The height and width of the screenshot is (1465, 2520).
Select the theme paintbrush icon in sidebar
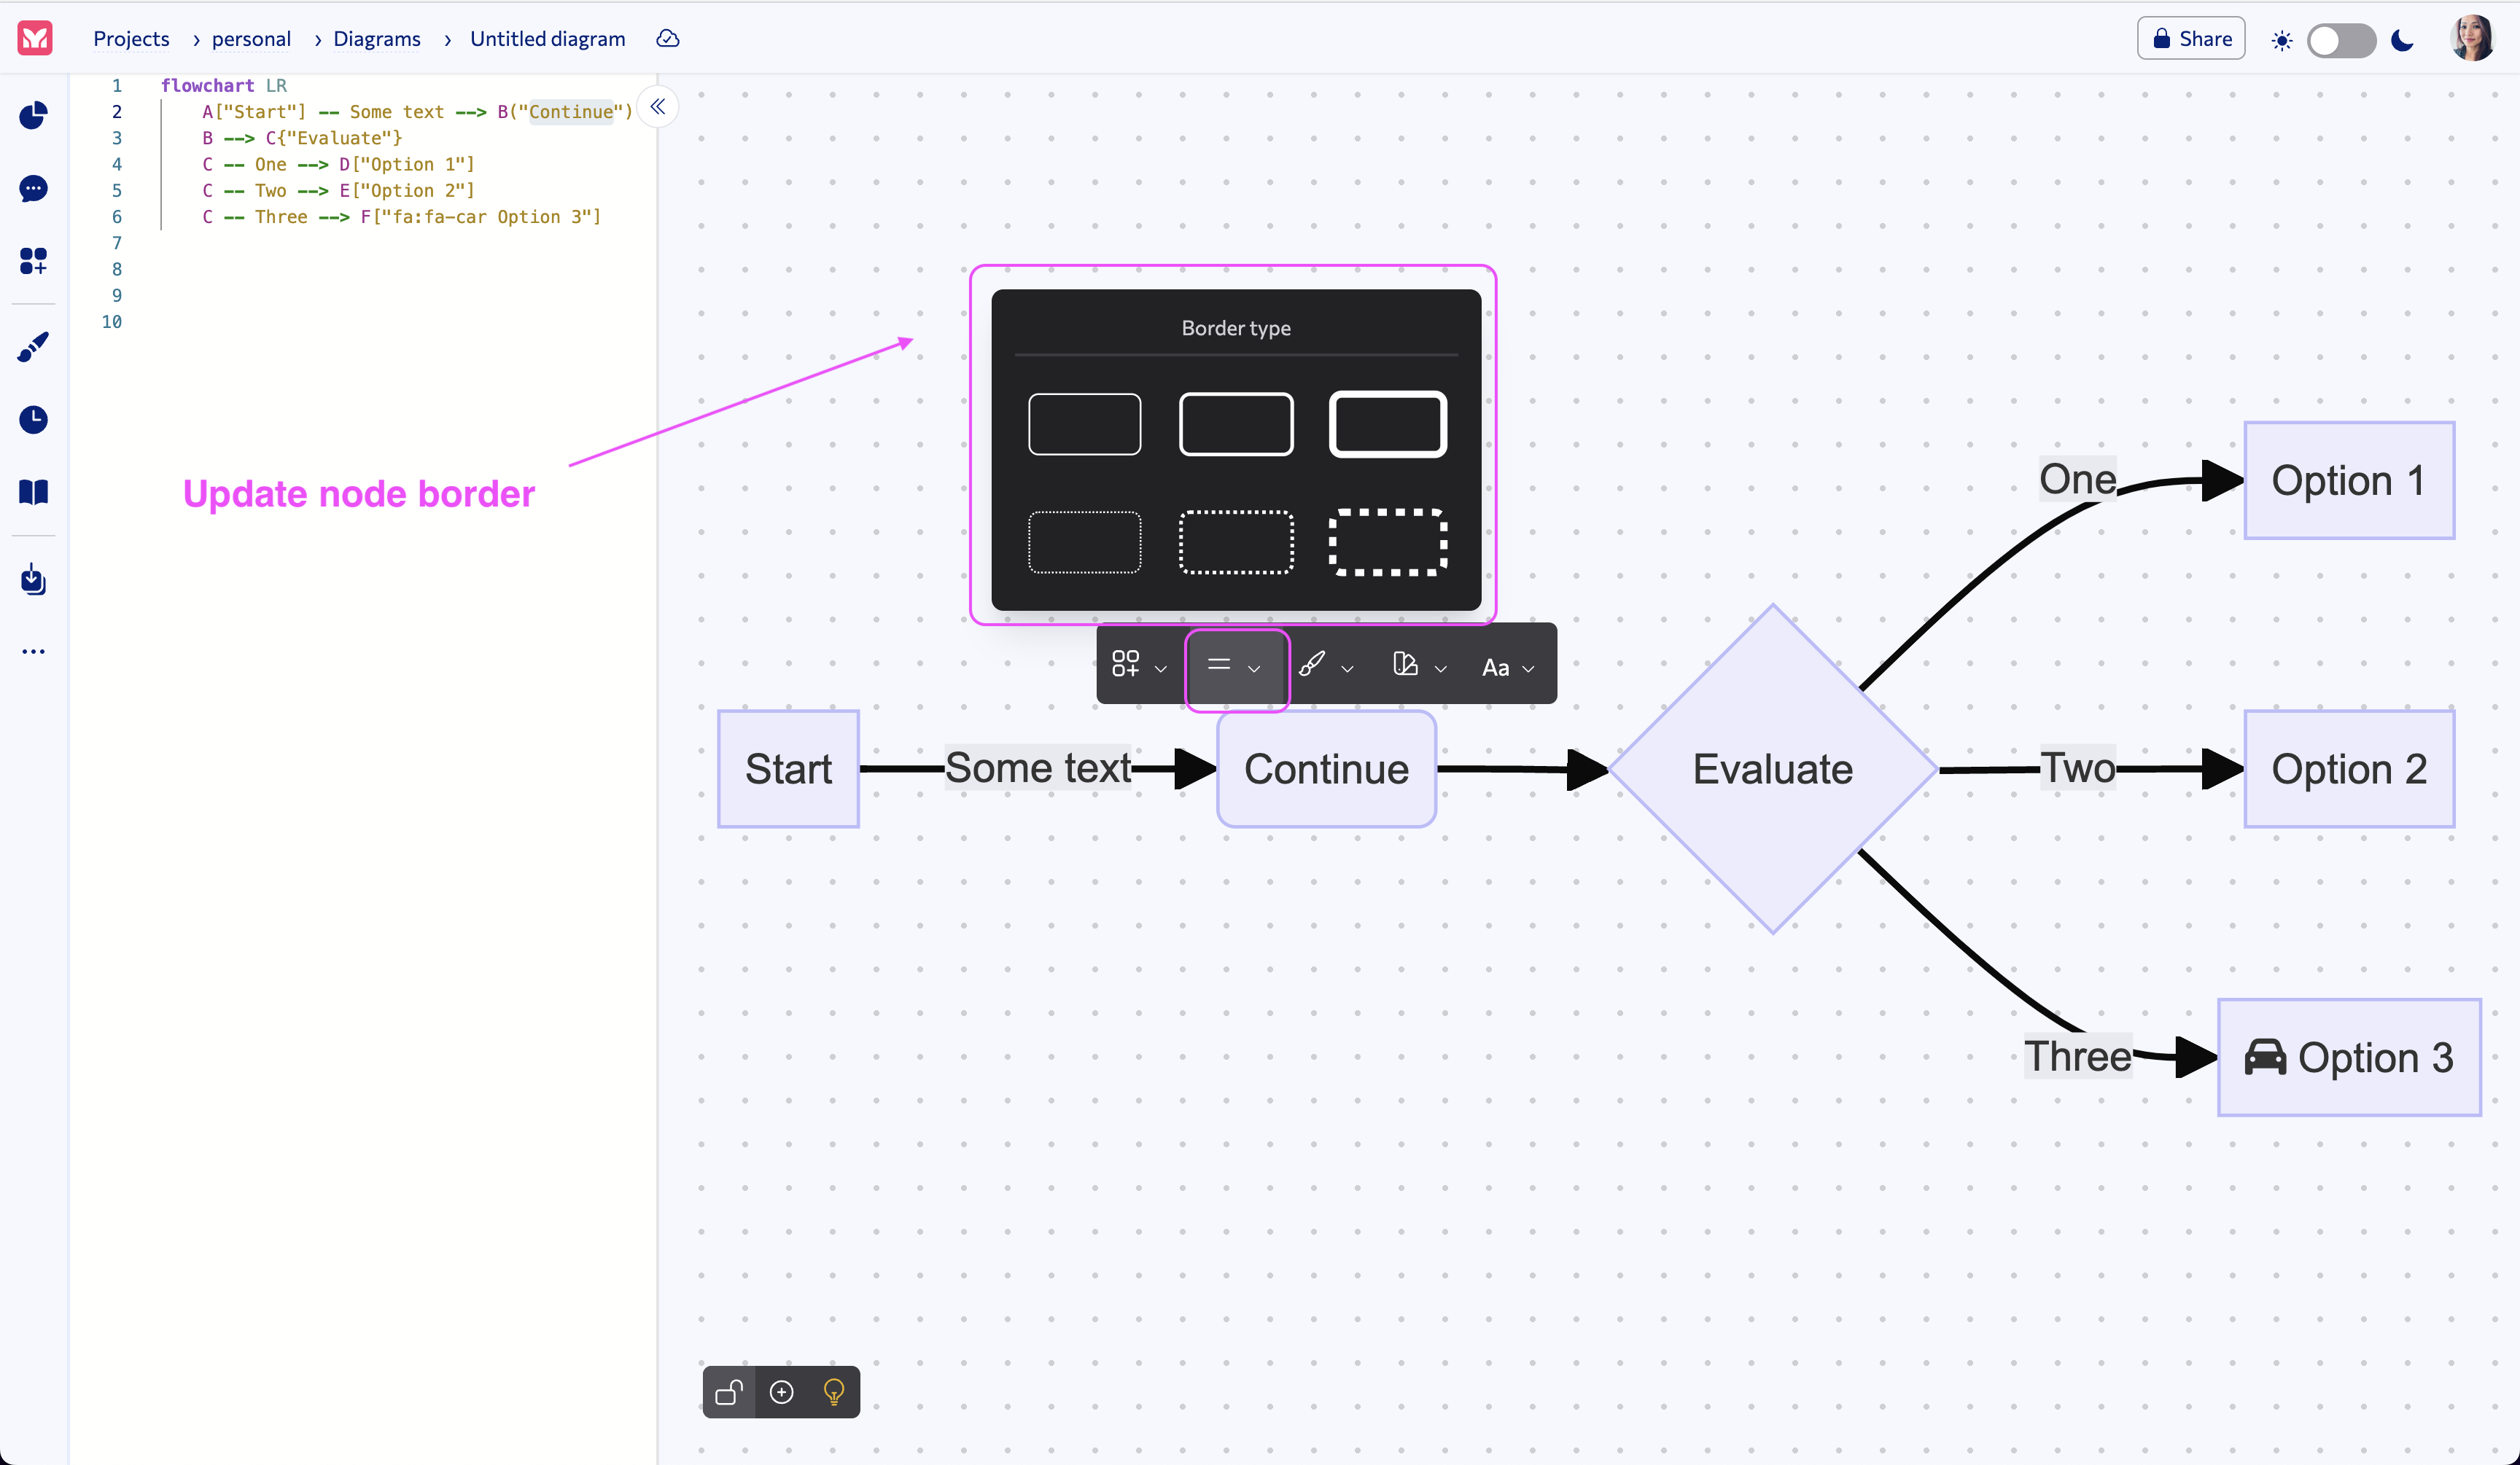33,347
